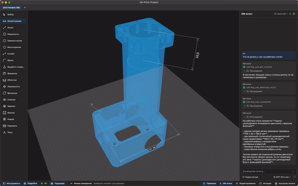Viewport: 298px width, 186px height.
Task: Toggle the XY plane button
Action: [44, 184]
